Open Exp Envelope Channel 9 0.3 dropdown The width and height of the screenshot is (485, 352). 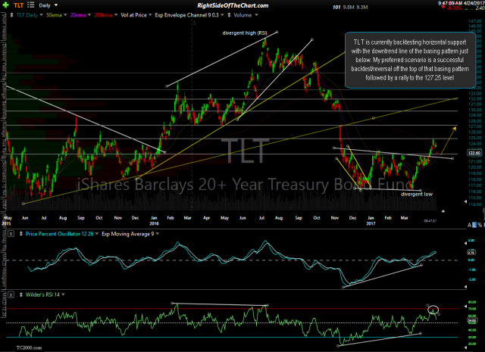222,15
